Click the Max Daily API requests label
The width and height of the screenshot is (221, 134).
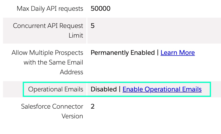click(50, 8)
